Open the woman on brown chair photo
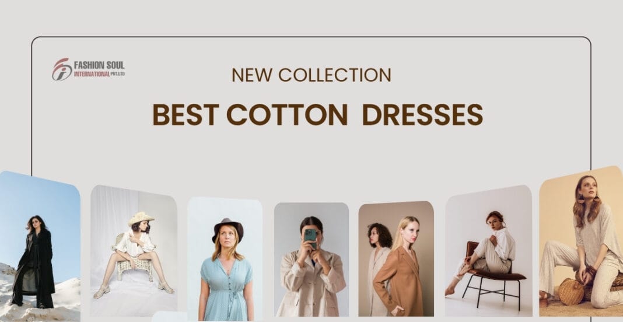Viewport: 623px width, 322px height. [x=489, y=250]
